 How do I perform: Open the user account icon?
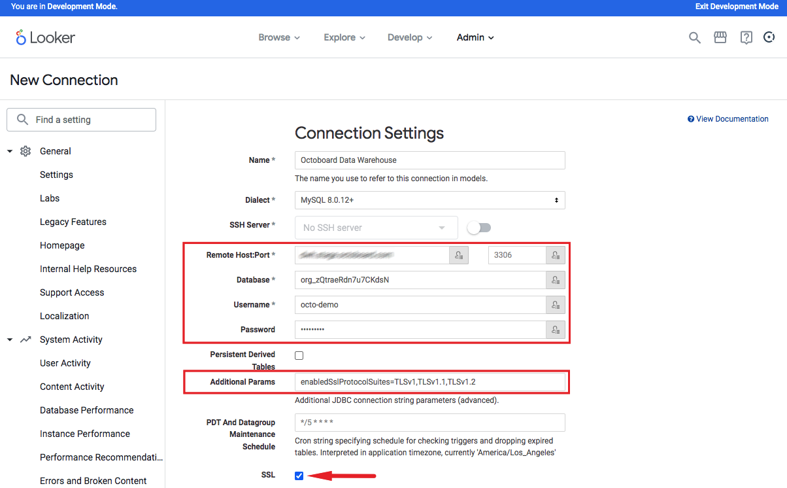pos(769,37)
